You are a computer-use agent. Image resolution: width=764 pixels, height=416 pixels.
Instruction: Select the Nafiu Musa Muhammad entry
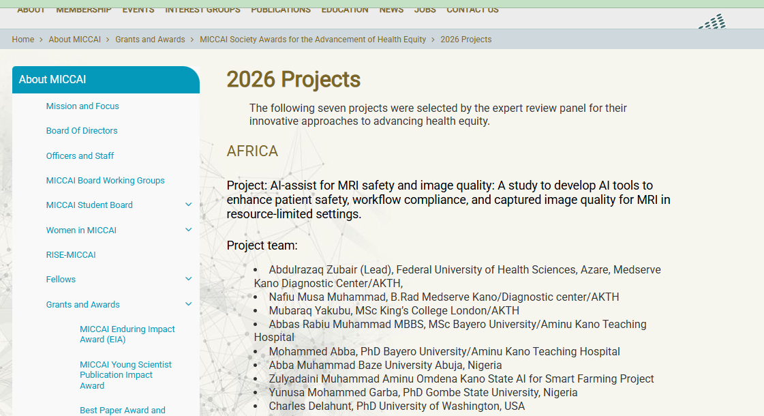444,297
